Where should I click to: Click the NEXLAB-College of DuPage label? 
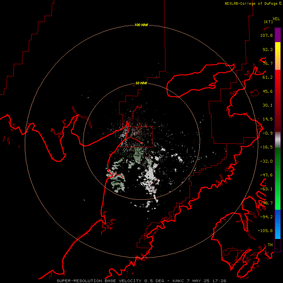tap(251, 3)
